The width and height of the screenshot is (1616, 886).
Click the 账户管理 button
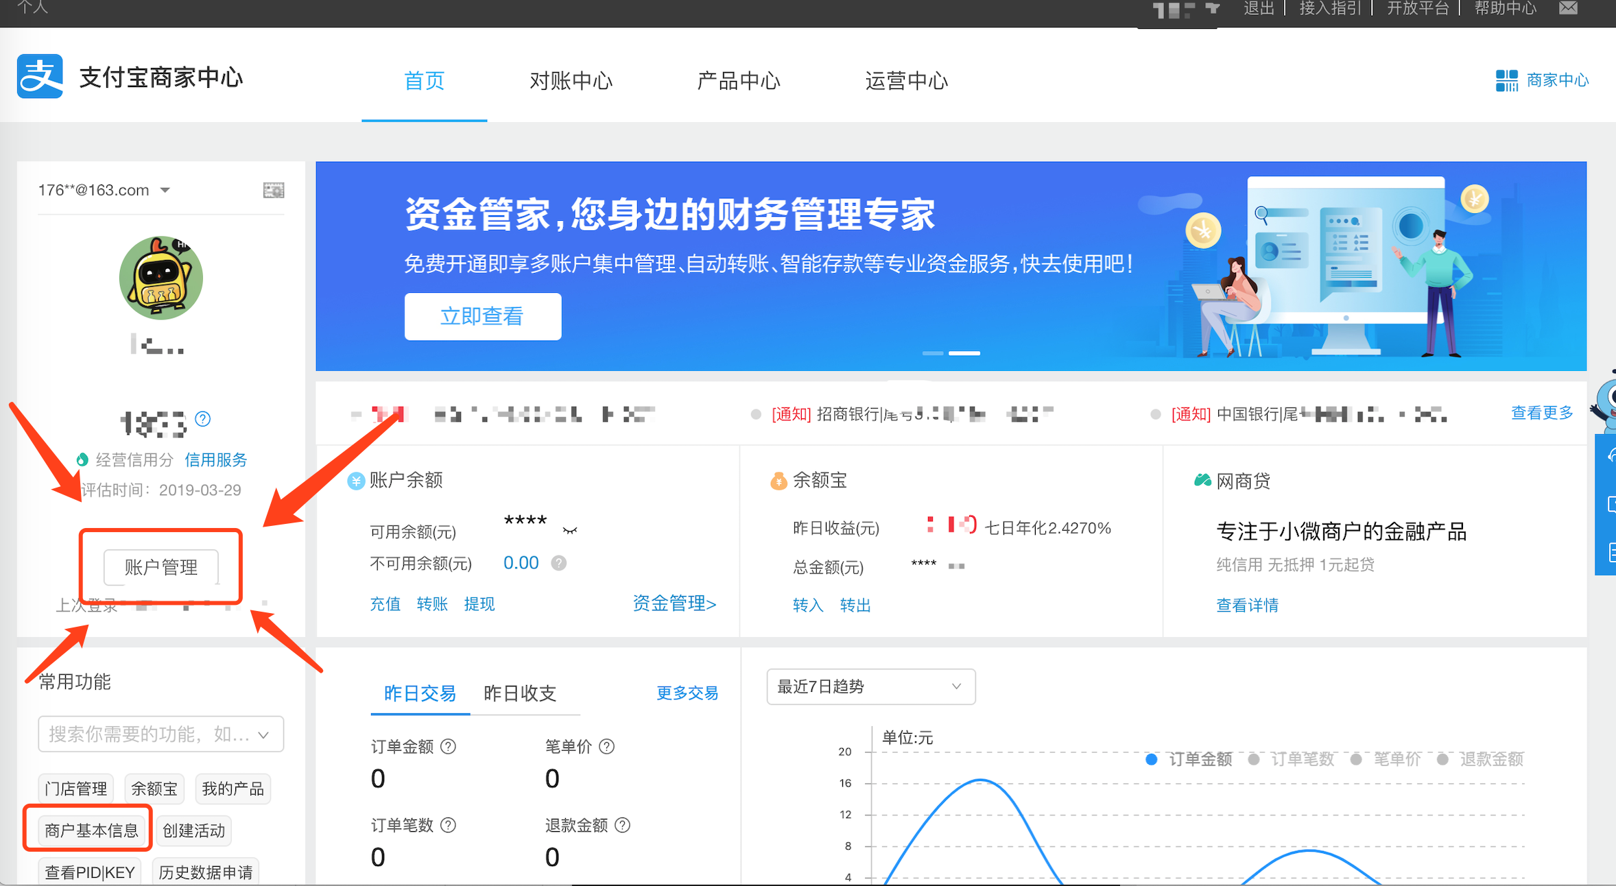(161, 567)
